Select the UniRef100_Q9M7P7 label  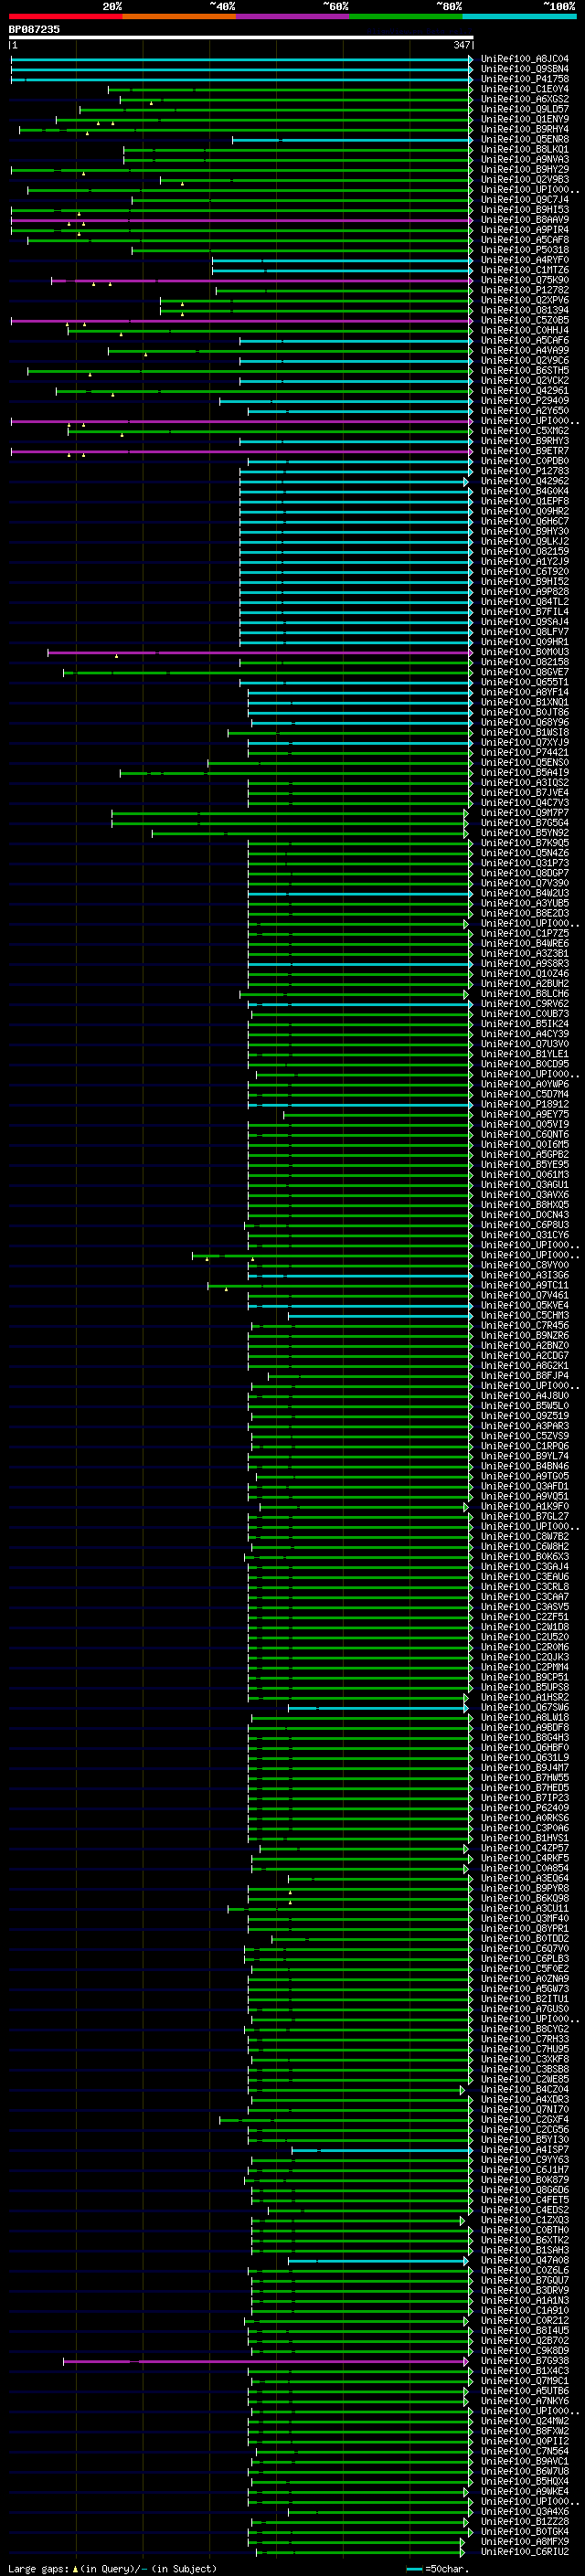(525, 813)
